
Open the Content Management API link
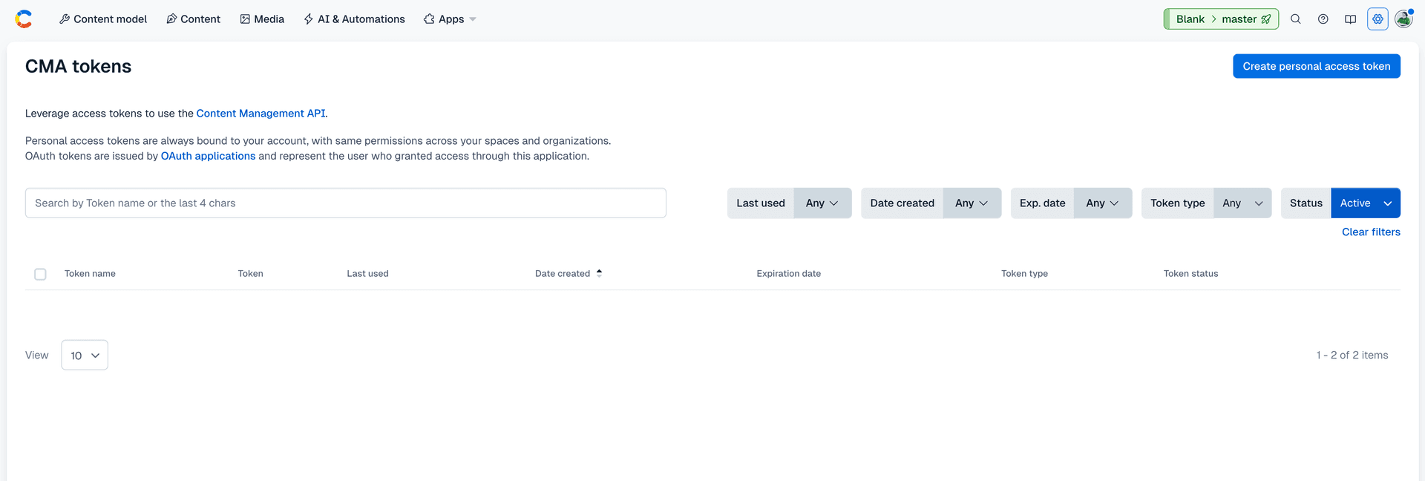(261, 114)
